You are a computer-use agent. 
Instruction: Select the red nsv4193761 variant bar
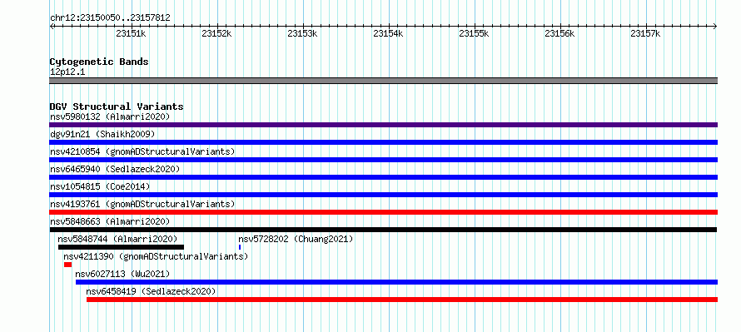point(383,212)
